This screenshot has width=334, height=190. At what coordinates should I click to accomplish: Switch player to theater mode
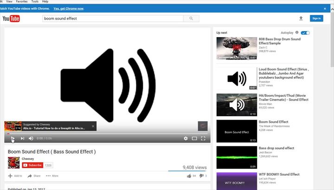pos(194,138)
